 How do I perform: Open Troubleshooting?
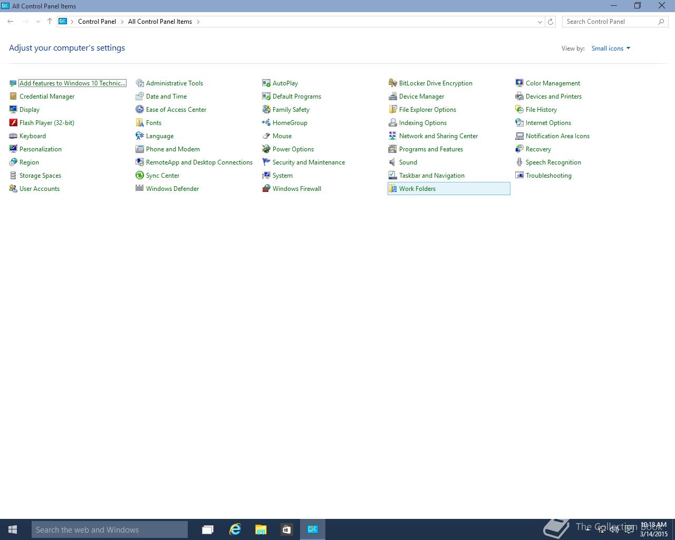[x=548, y=176]
